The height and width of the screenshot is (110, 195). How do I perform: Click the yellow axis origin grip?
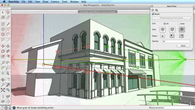click(44, 64)
